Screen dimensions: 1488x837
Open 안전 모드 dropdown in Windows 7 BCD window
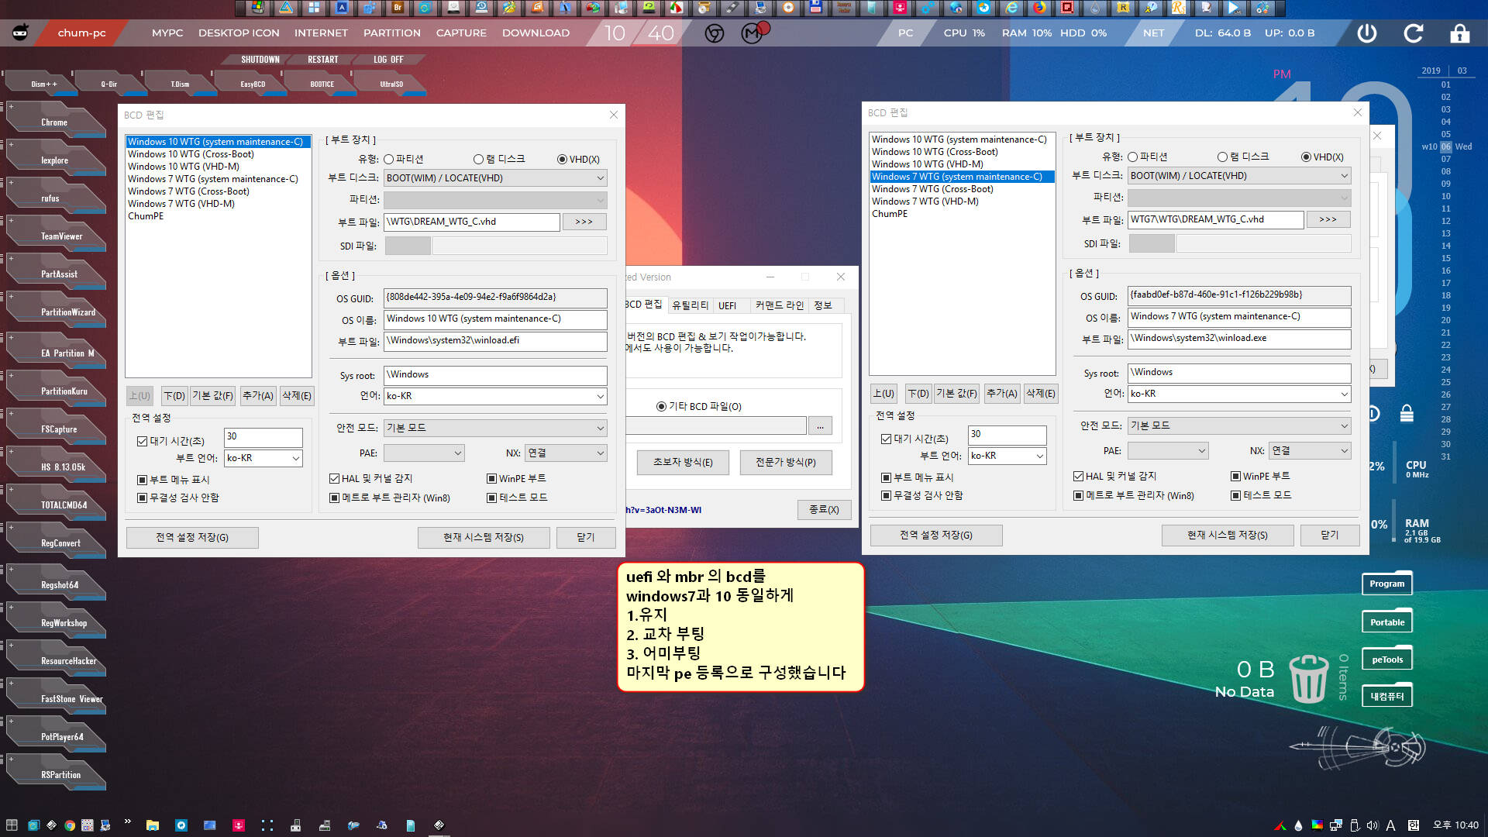pyautogui.click(x=1239, y=425)
